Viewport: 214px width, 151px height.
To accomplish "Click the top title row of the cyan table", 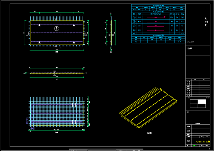I will click(x=158, y=5).
